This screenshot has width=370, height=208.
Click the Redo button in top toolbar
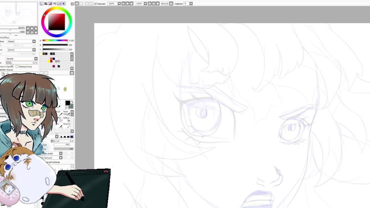(x=81, y=3)
